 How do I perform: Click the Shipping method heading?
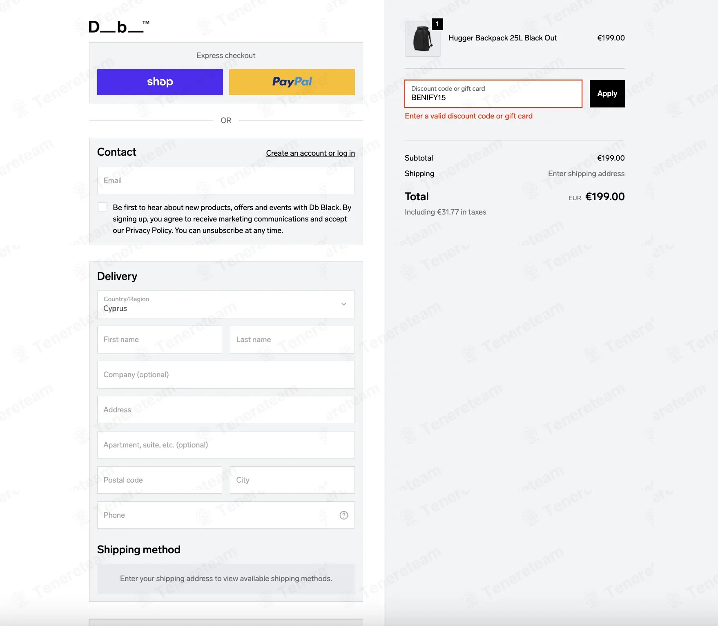point(138,550)
